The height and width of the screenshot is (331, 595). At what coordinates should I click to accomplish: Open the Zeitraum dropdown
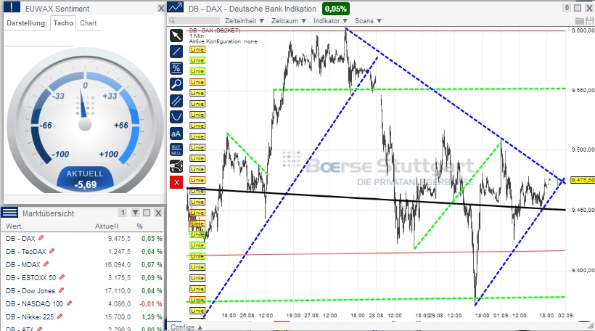click(288, 21)
